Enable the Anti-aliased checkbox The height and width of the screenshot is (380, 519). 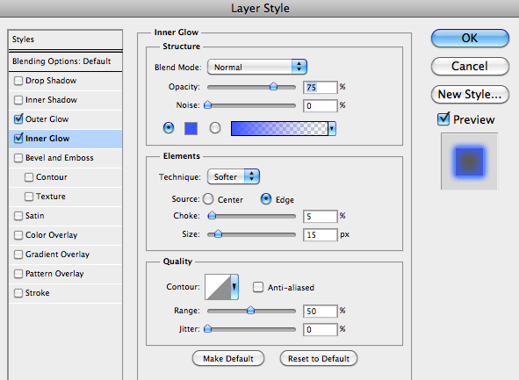[x=258, y=287]
